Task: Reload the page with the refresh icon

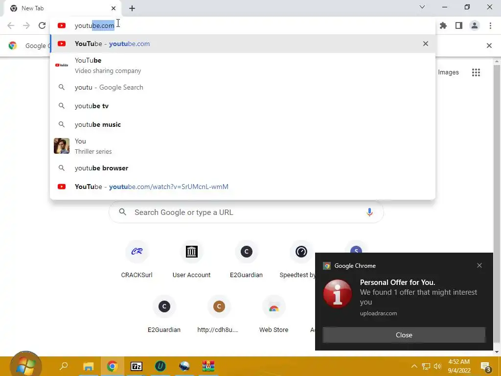Action: (x=42, y=25)
